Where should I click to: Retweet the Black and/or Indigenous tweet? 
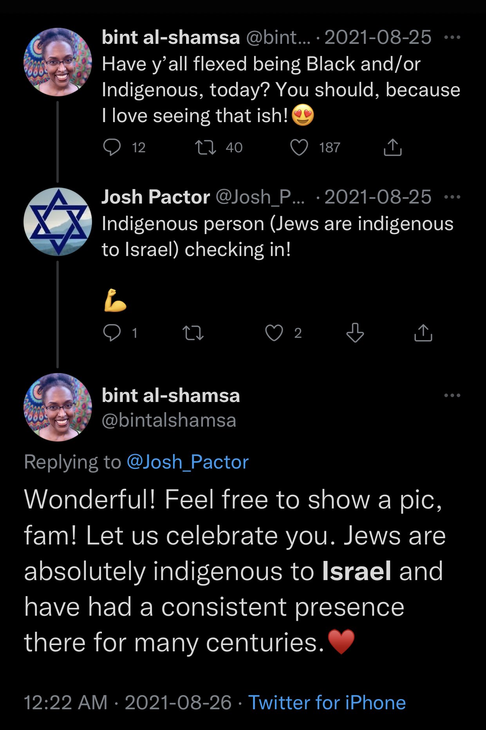pos(206,148)
